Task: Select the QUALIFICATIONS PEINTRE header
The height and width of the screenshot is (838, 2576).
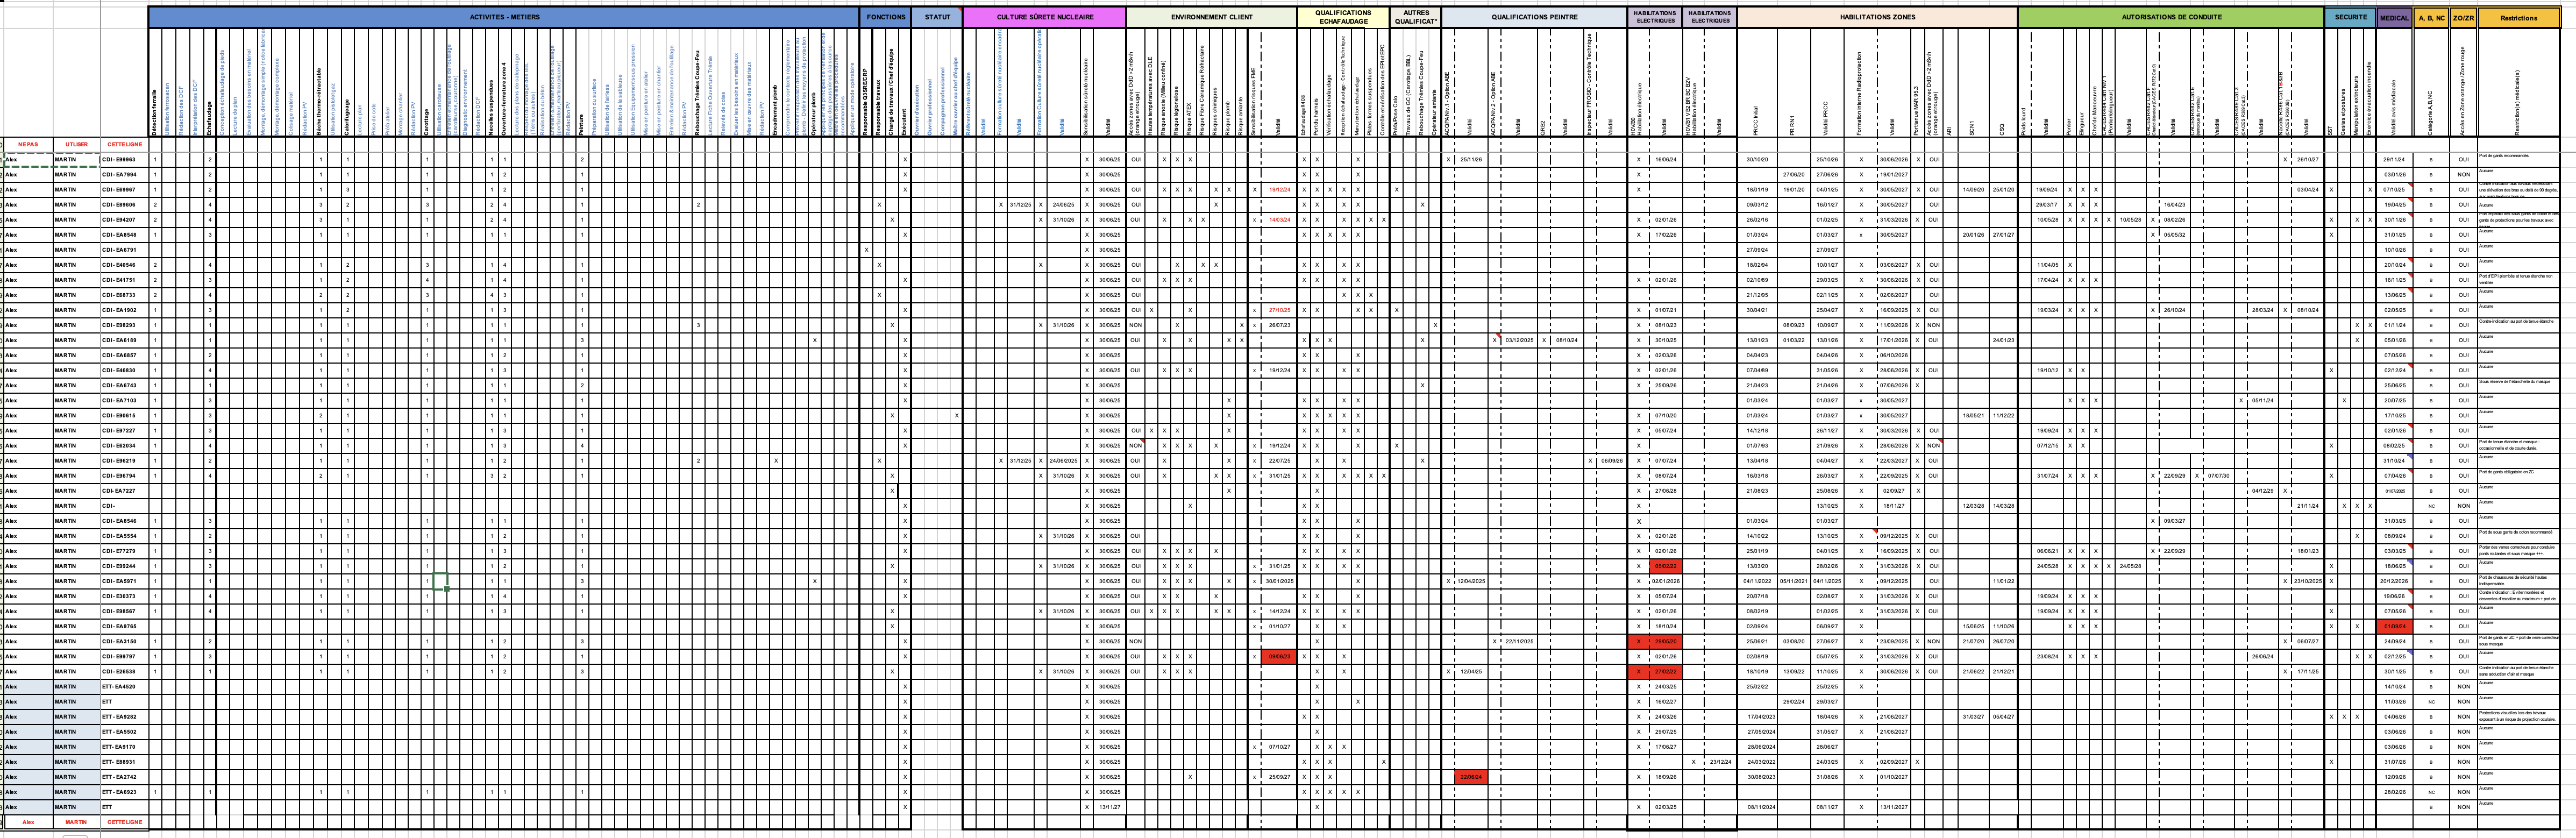Action: pyautogui.click(x=1534, y=17)
